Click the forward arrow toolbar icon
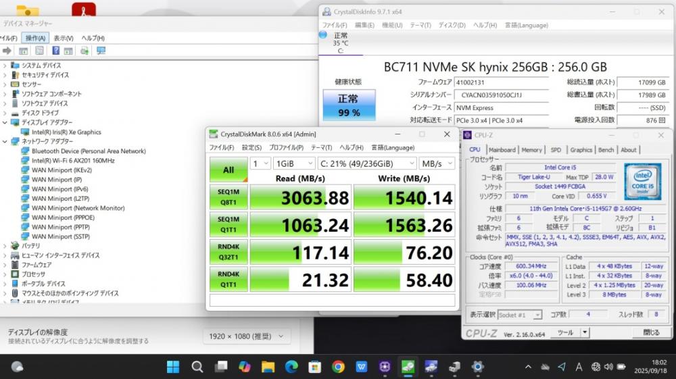 pyautogui.click(x=7, y=51)
